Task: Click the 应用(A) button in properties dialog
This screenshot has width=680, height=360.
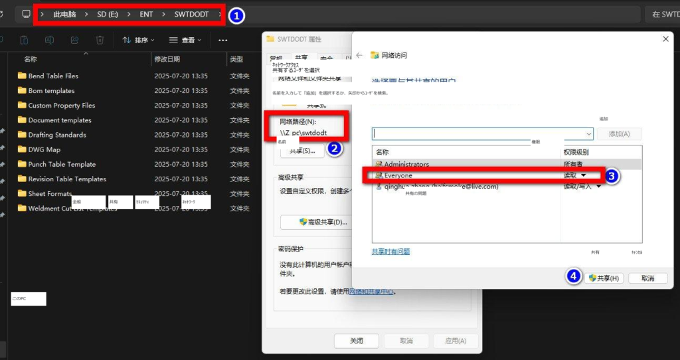Action: tap(456, 341)
